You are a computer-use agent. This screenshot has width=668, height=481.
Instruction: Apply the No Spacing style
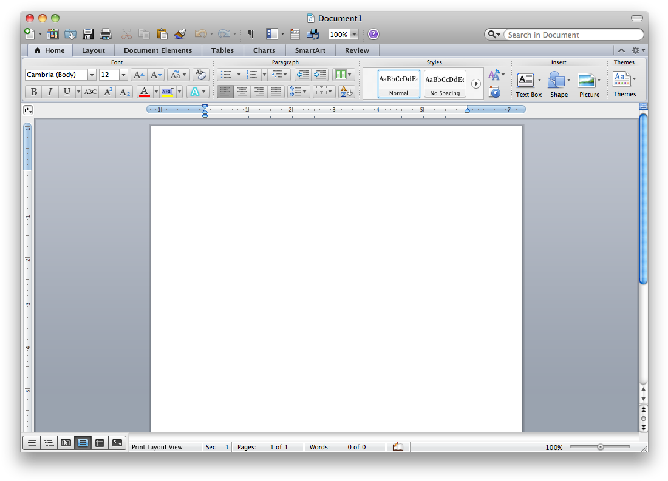point(445,84)
